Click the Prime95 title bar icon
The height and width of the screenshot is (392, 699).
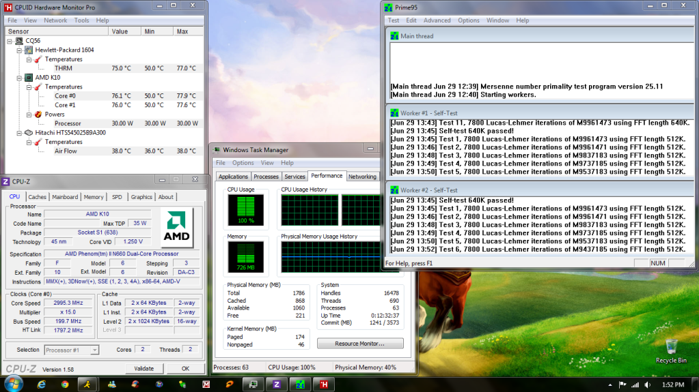[388, 7]
